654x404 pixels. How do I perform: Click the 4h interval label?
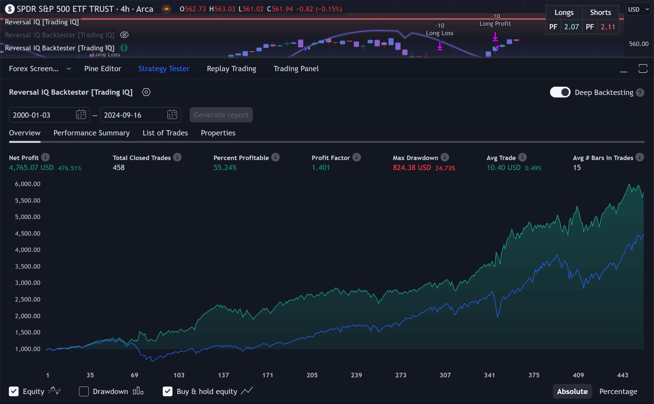[x=125, y=9]
